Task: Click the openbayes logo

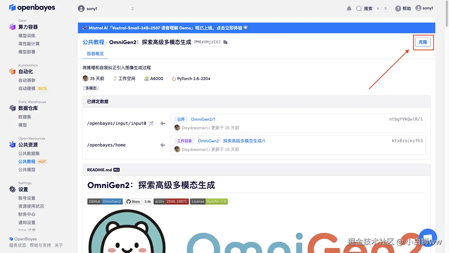Action: pos(32,8)
